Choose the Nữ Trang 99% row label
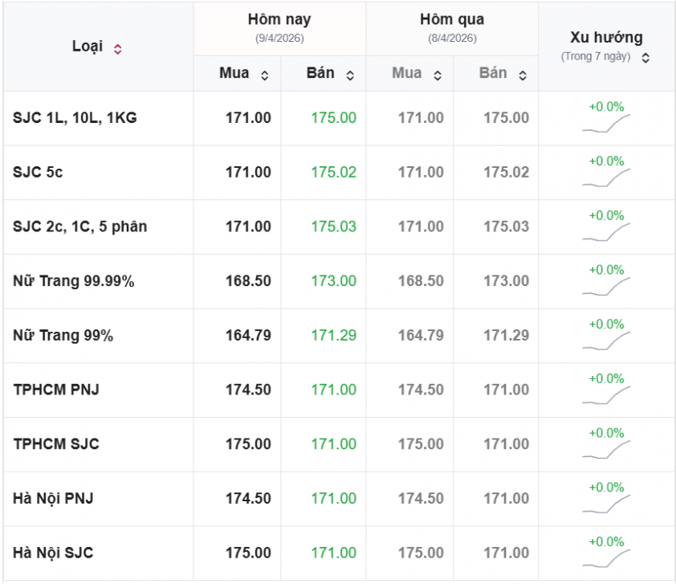 tap(63, 336)
